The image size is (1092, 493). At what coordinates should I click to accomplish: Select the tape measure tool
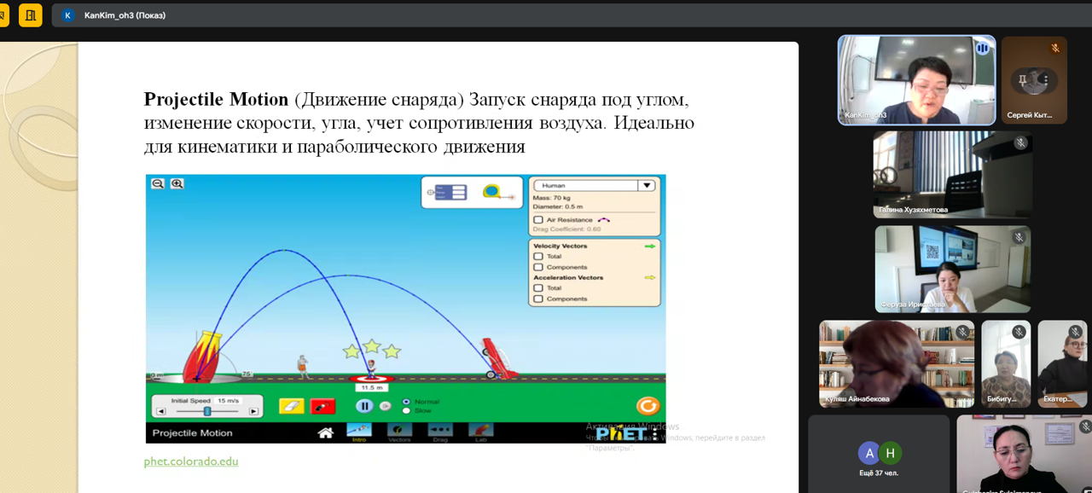[493, 193]
